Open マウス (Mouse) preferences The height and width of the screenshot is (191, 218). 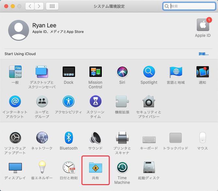[202, 138]
